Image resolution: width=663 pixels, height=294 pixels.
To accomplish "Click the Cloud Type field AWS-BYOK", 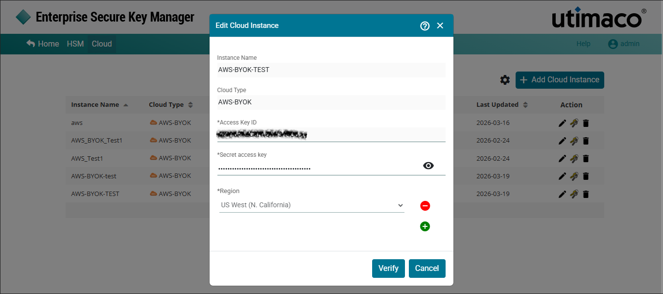I will 331,102.
